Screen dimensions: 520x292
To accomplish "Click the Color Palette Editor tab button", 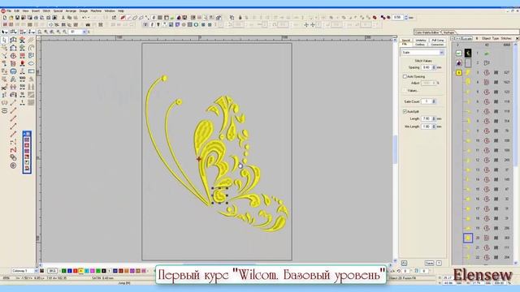I will coord(427,32).
